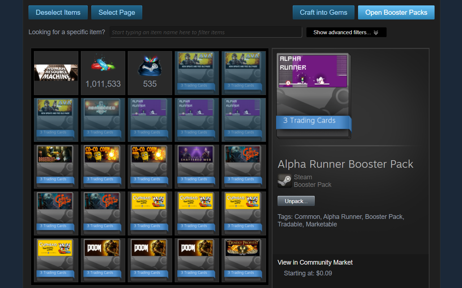Click the Alpha Runner Booster Pack title

[345, 164]
